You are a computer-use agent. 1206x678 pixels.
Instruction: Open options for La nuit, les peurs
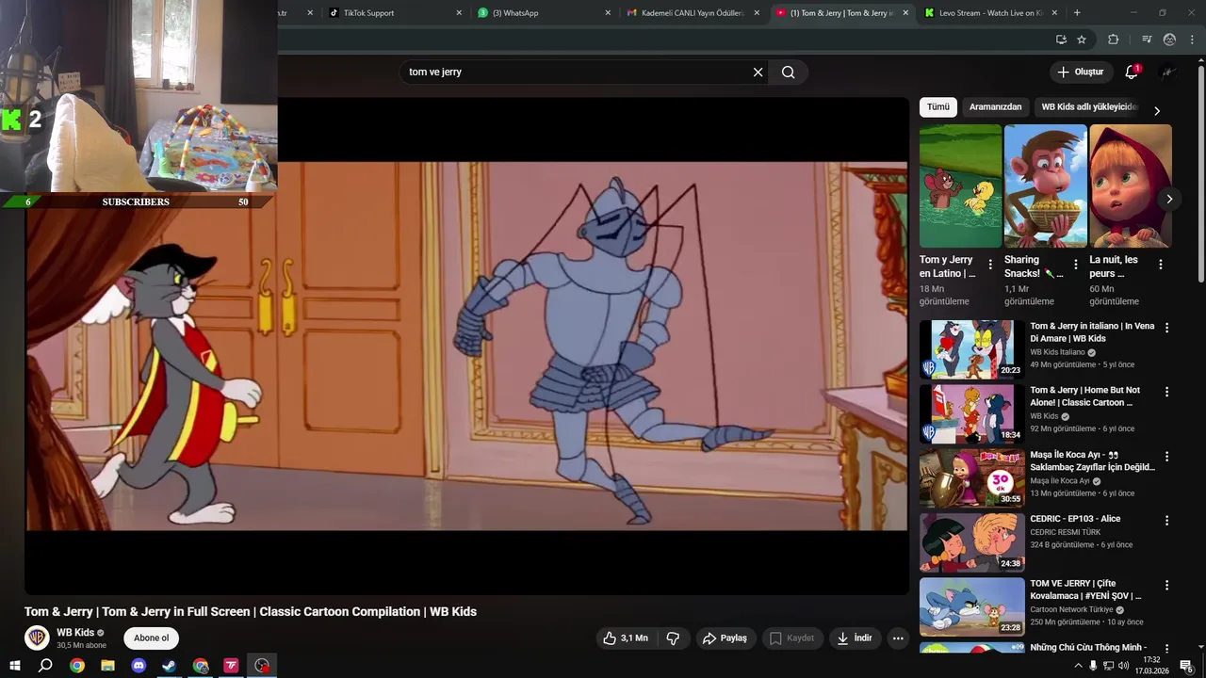pyautogui.click(x=1161, y=265)
